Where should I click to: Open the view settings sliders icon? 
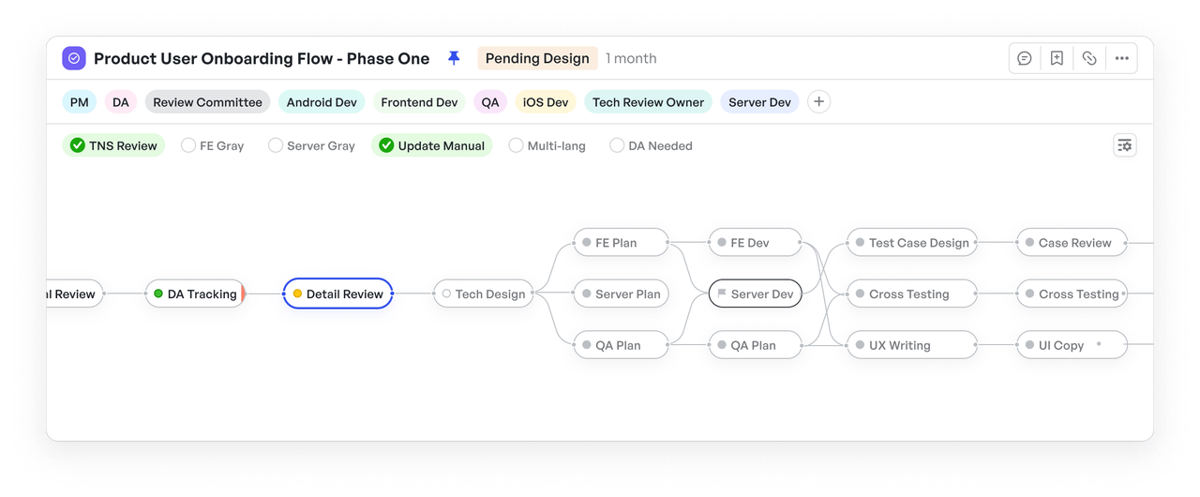click(1124, 145)
